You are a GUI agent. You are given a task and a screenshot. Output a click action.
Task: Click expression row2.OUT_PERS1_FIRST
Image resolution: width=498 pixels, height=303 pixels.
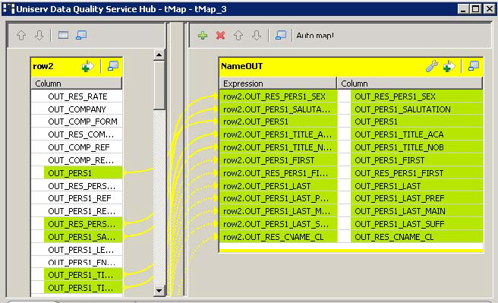(278, 160)
